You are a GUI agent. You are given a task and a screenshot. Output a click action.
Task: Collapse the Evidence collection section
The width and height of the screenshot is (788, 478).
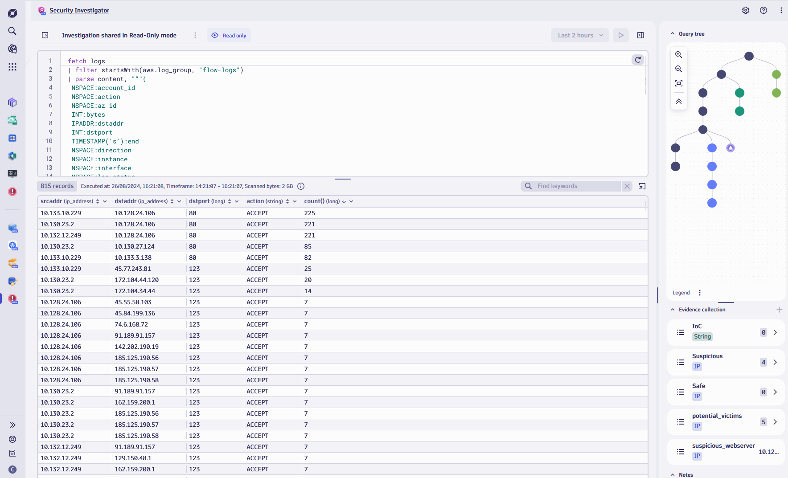click(673, 309)
